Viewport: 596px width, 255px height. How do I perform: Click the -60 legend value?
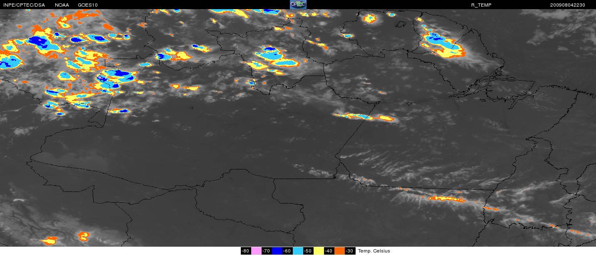pyautogui.click(x=287, y=251)
